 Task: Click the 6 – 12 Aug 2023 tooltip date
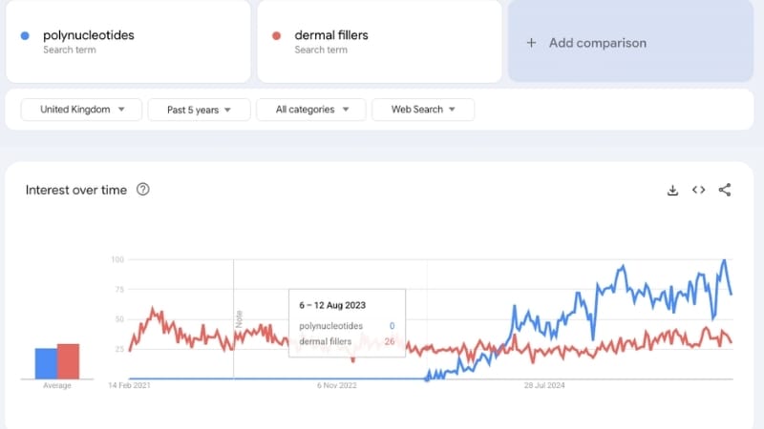332,305
